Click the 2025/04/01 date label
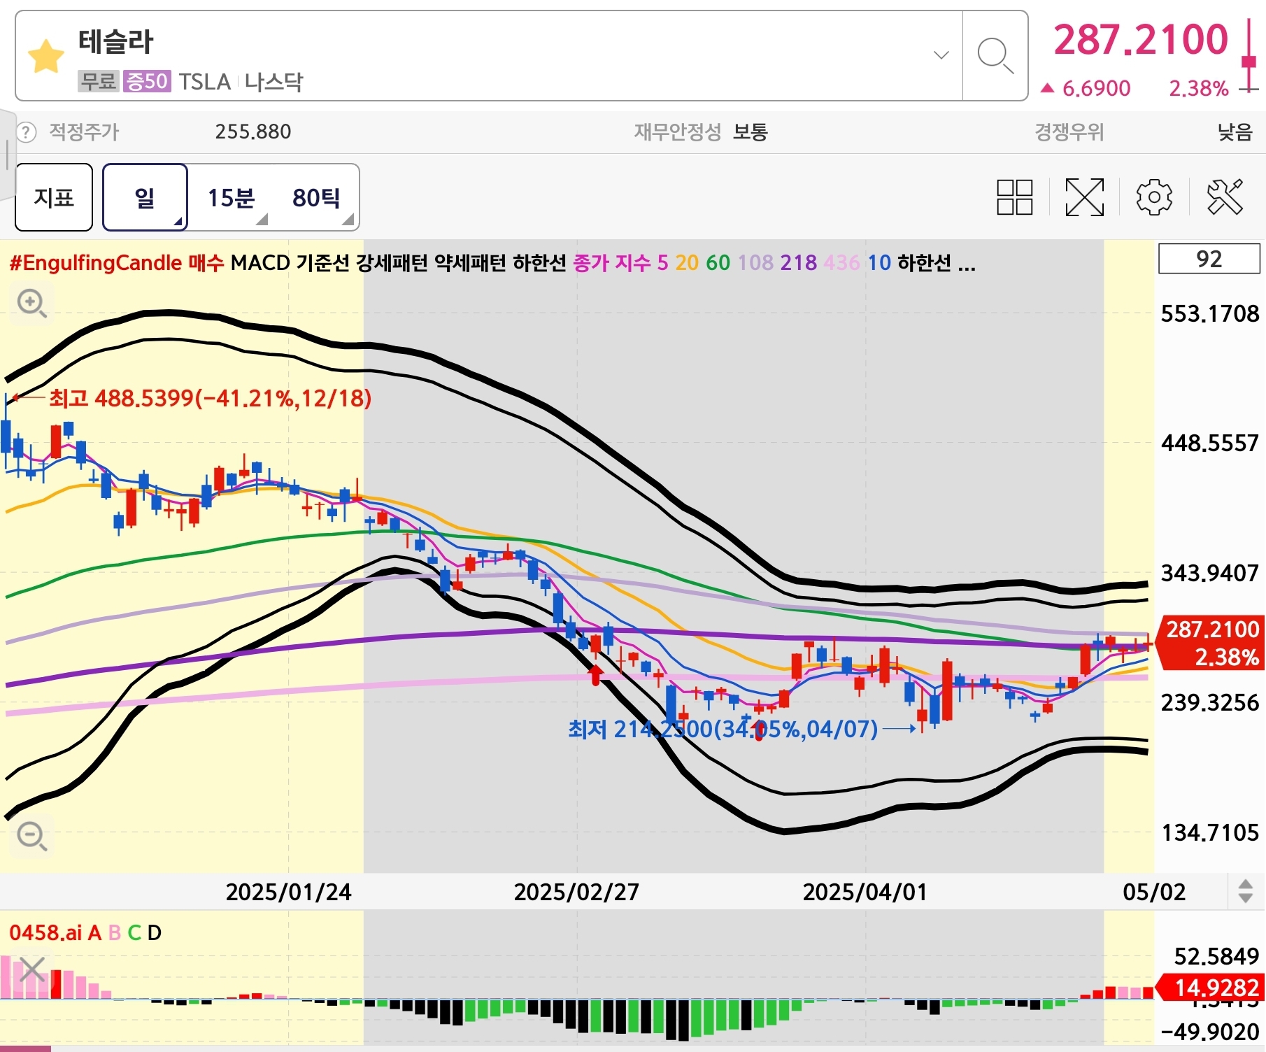The width and height of the screenshot is (1266, 1052). tap(865, 892)
